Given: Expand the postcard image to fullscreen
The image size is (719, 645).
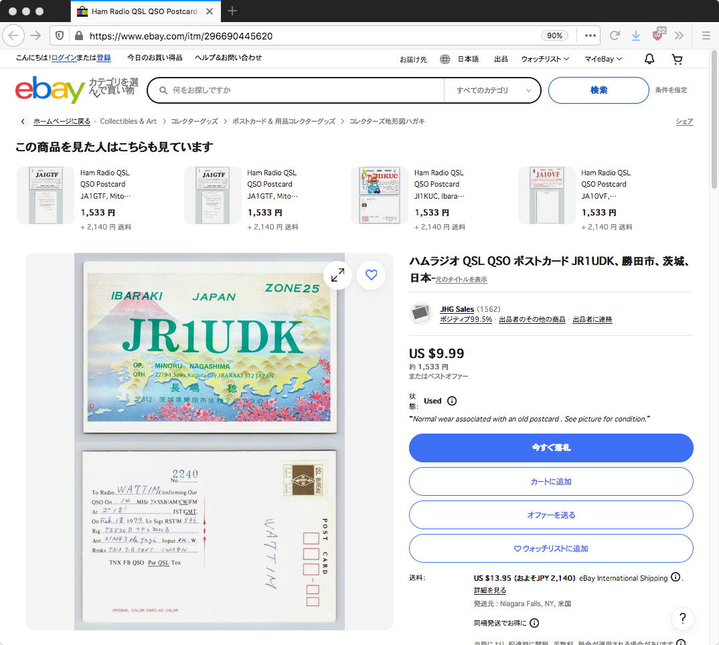Looking at the screenshot, I should point(337,274).
